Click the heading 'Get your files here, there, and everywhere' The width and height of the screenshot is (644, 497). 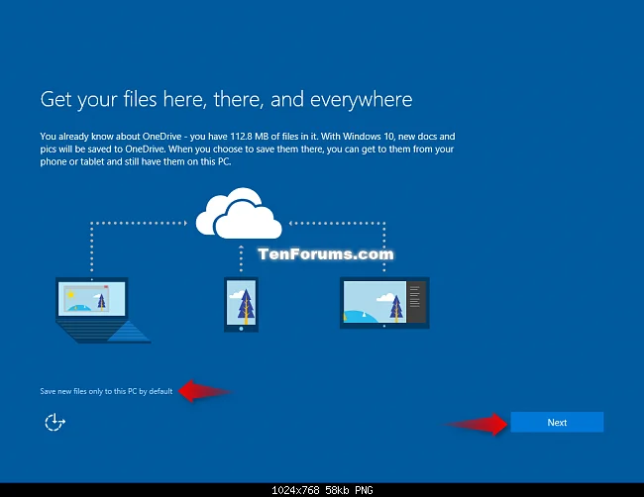[x=226, y=100]
